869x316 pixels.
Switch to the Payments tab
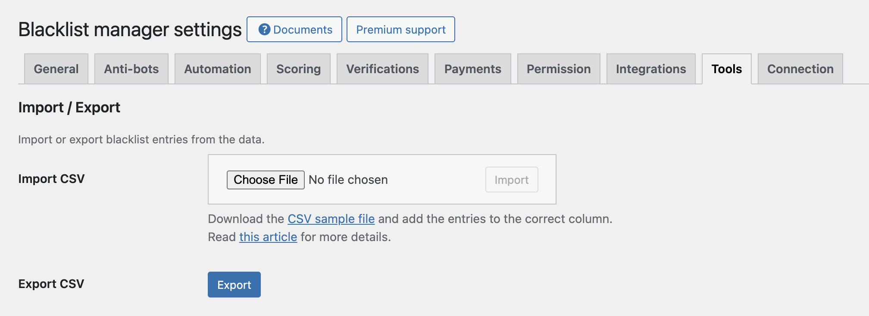click(x=473, y=69)
